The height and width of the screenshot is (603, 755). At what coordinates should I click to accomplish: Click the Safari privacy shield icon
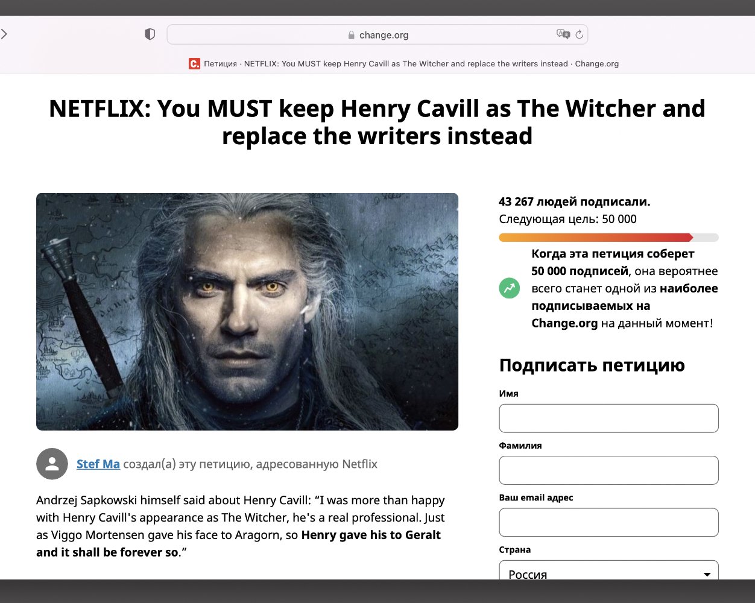coord(149,34)
